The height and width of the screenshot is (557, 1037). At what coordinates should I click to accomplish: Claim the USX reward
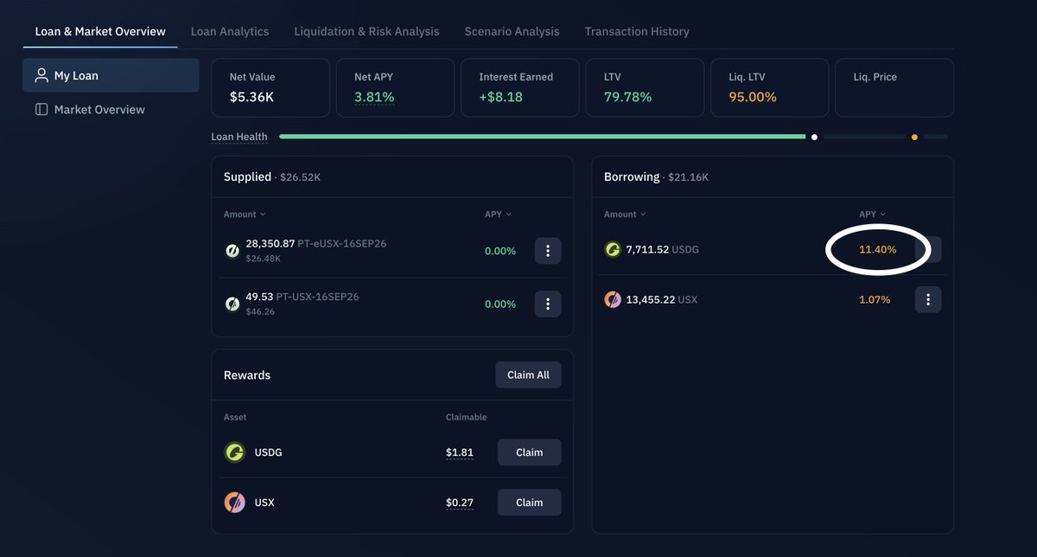(x=529, y=503)
